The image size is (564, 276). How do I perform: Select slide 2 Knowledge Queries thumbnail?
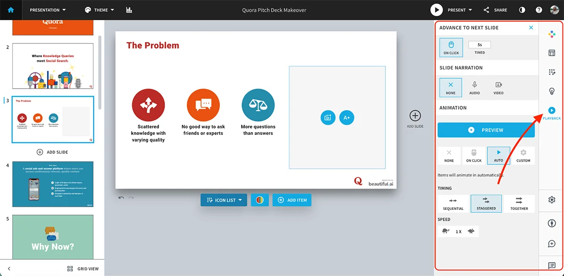[53, 66]
